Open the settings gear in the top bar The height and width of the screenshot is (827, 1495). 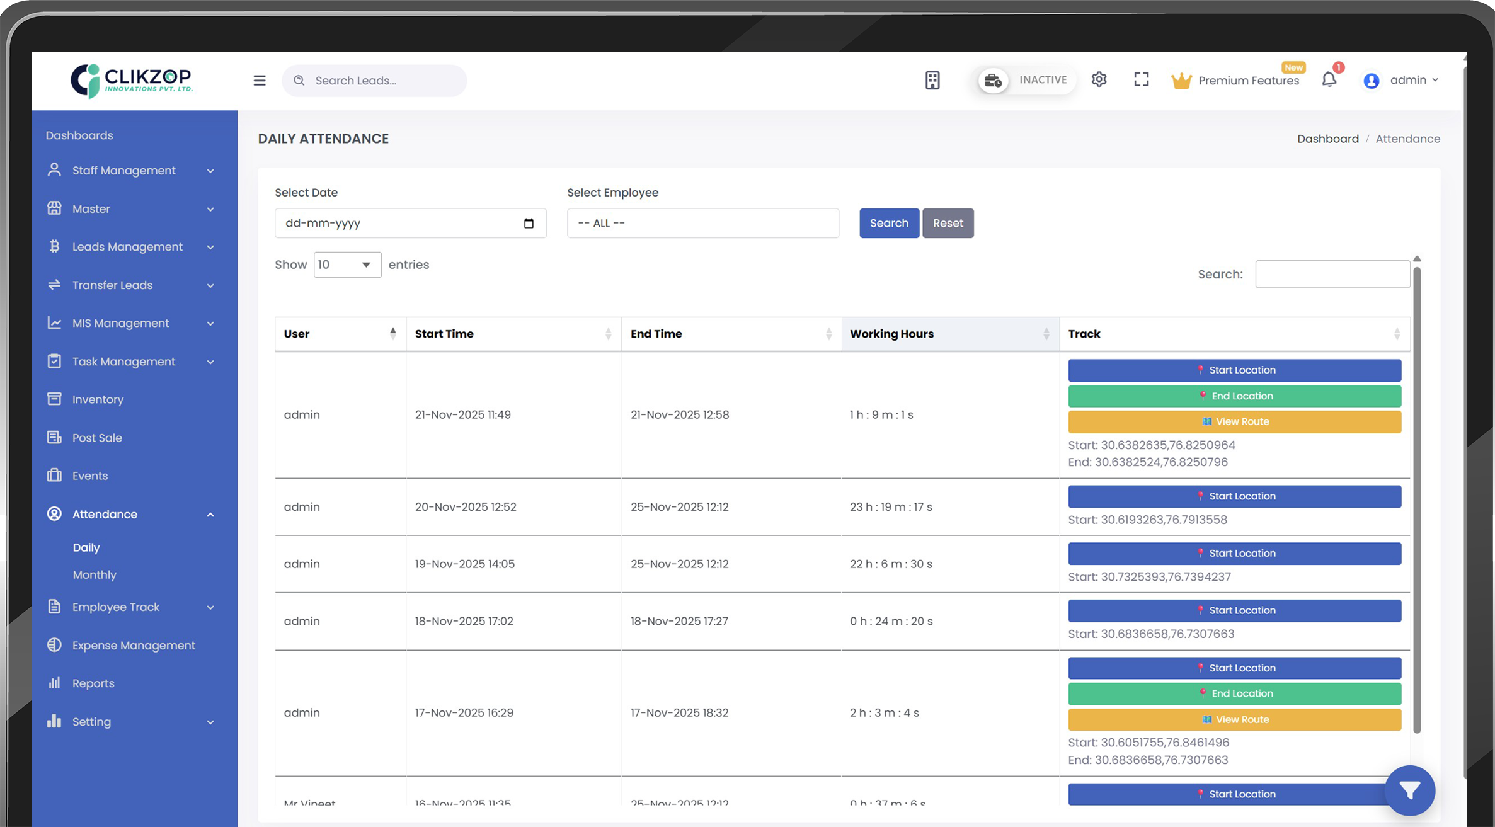[x=1099, y=79]
